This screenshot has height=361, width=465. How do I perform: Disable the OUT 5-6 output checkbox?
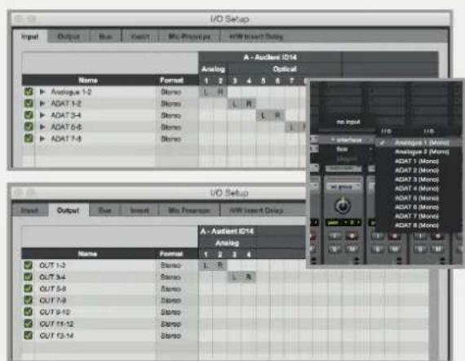click(x=29, y=288)
